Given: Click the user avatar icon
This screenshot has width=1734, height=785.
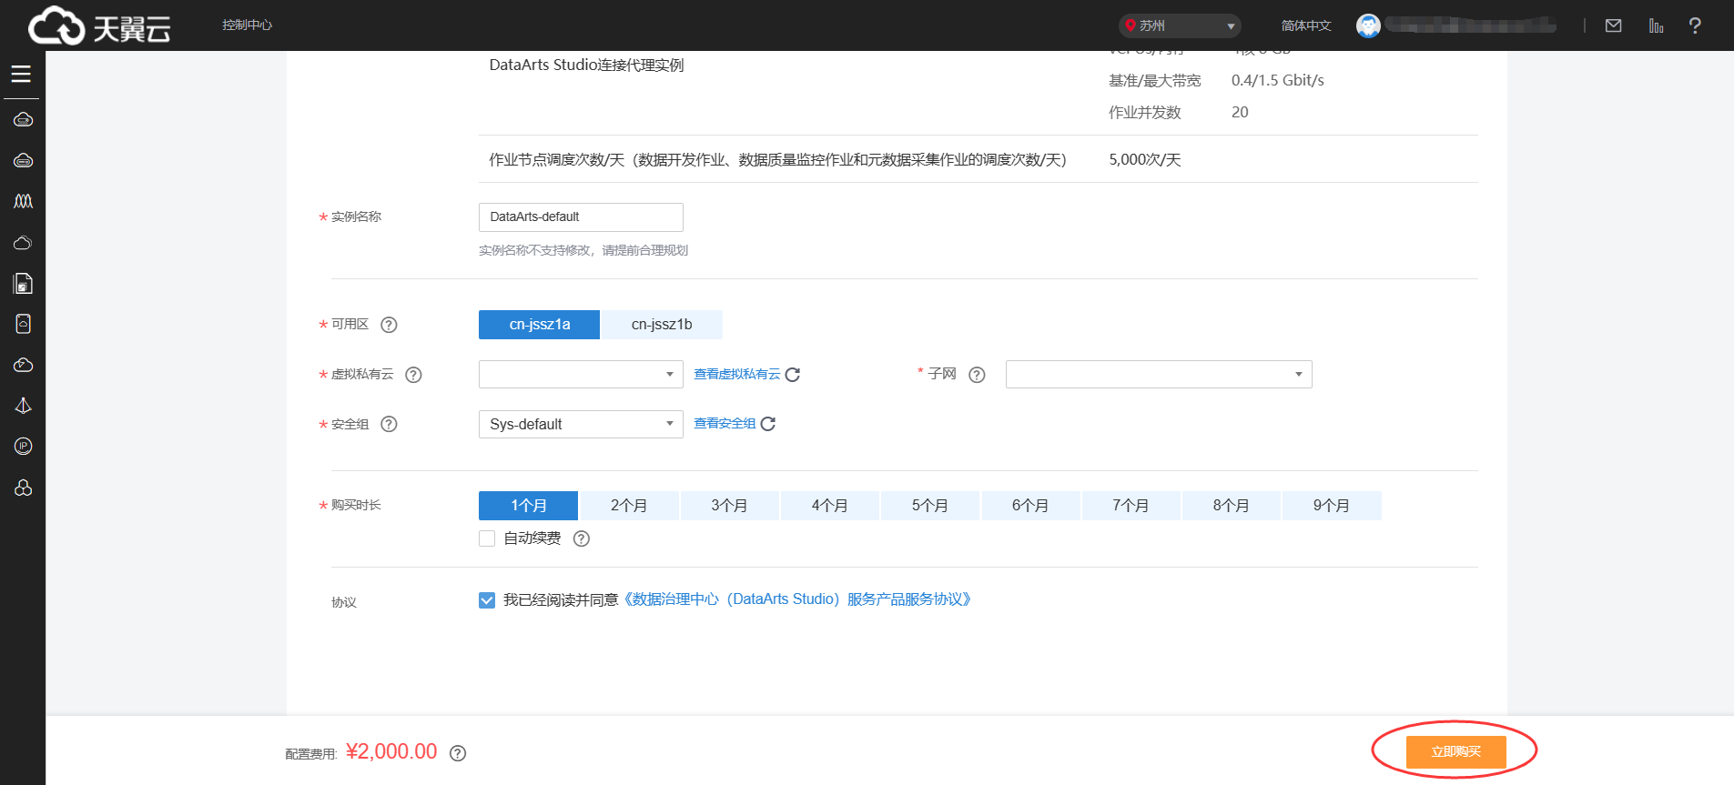Looking at the screenshot, I should tap(1367, 25).
